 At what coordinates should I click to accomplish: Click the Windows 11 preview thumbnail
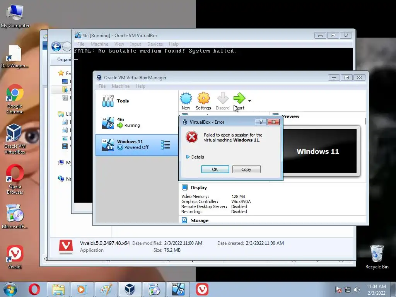pos(320,151)
